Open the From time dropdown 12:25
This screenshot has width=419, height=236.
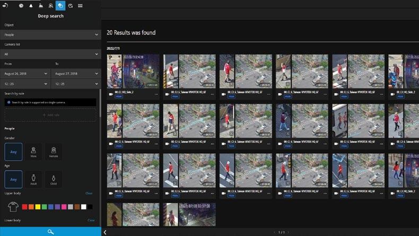[x=25, y=84]
